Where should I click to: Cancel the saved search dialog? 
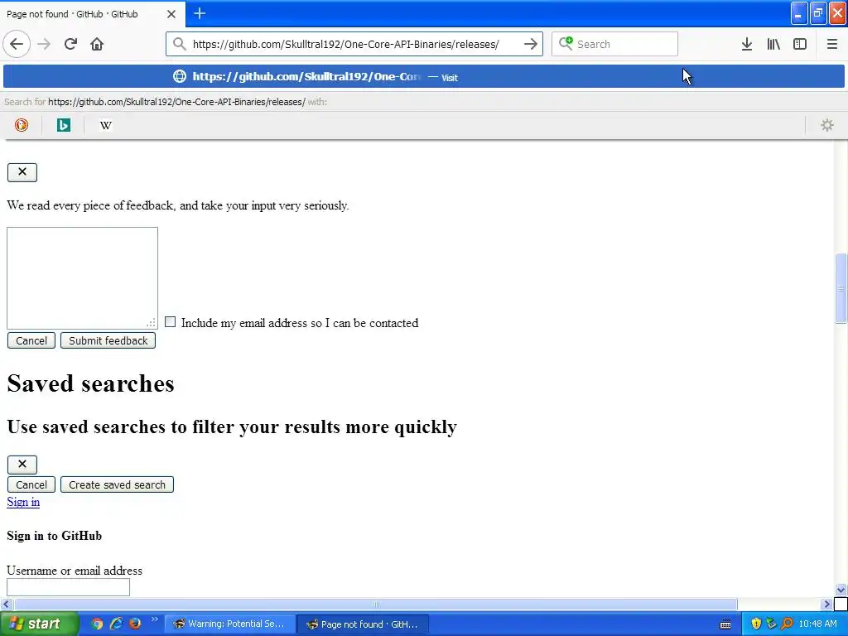pyautogui.click(x=31, y=484)
